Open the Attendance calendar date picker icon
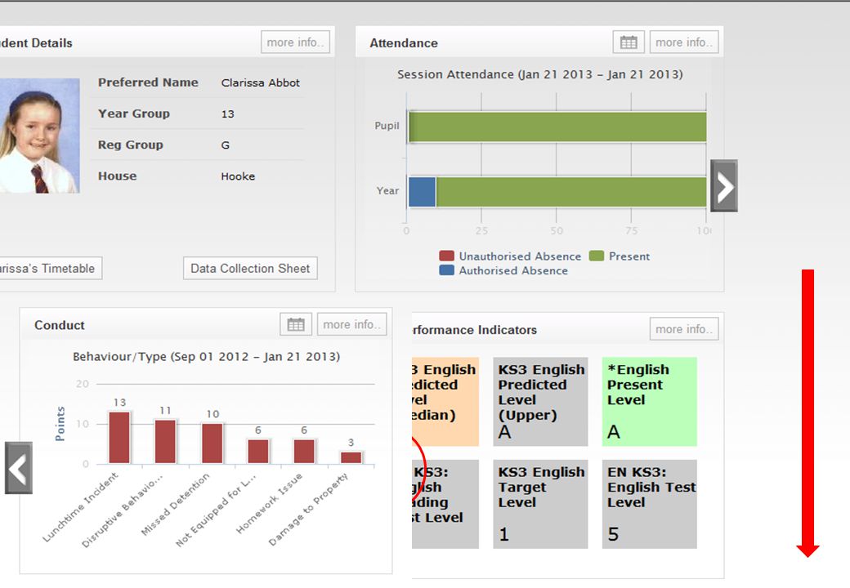Viewport: 850px width, 588px height. click(629, 42)
